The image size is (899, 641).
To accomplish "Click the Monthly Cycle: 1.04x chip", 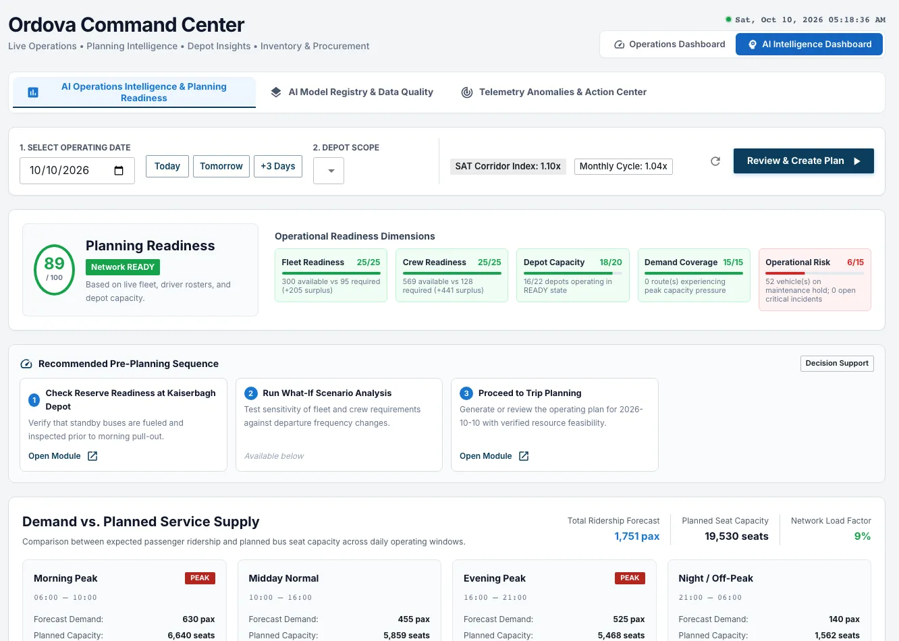I will point(624,167).
